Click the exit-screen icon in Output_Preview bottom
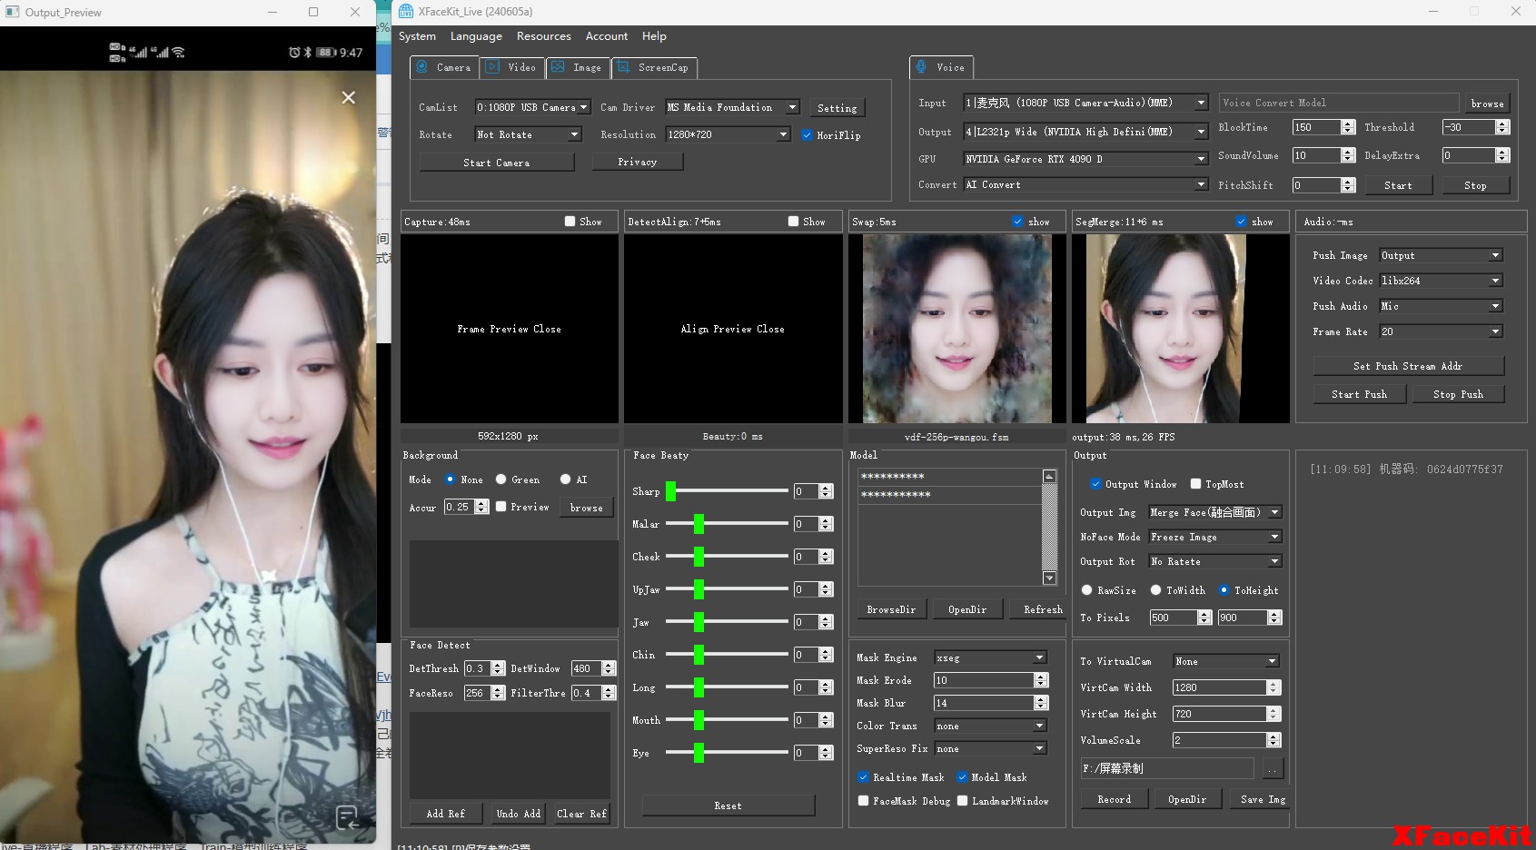This screenshot has width=1536, height=850. (347, 817)
